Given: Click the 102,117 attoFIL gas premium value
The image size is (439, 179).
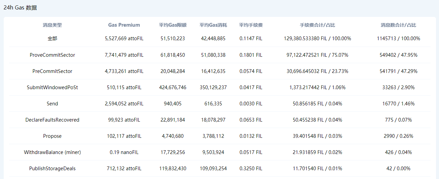Looking at the screenshot, I should coord(124,136).
